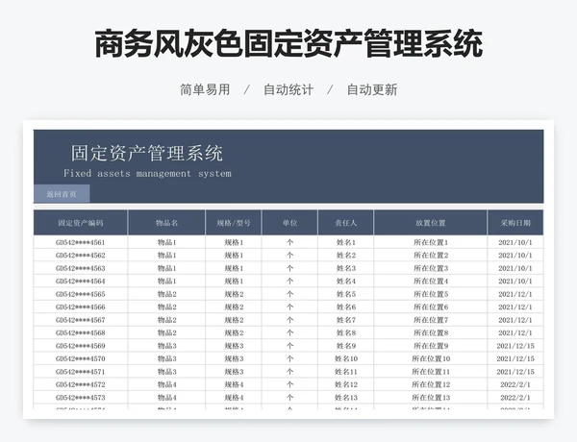
Task: Click asset code GD542****4572
Action: [x=81, y=384]
